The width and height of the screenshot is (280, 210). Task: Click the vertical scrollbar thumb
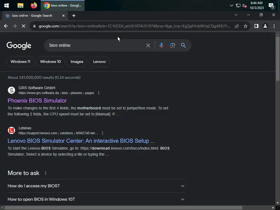[278, 59]
